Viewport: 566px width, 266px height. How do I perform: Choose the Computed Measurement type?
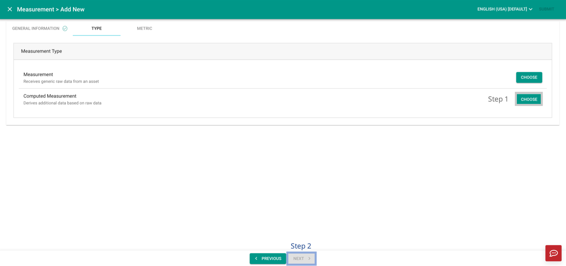click(x=529, y=99)
